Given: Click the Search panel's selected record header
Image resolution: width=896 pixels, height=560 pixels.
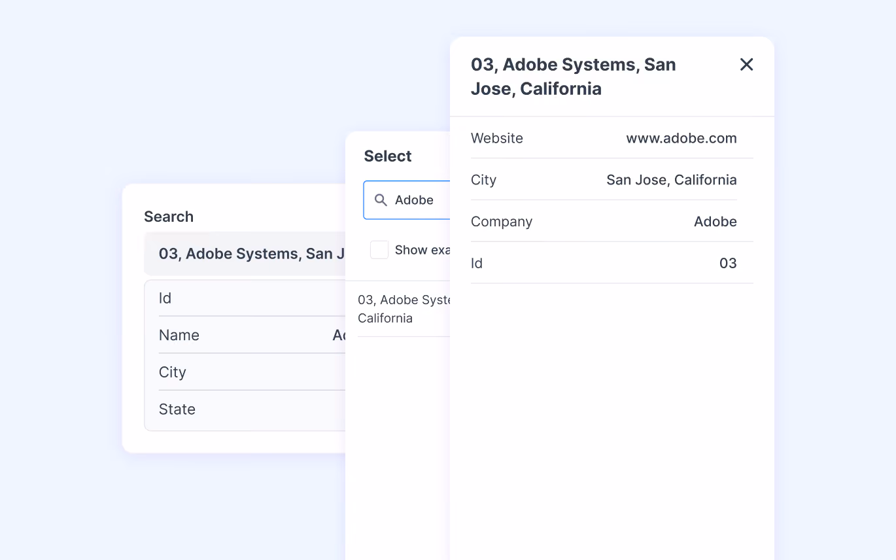Looking at the screenshot, I should tap(245, 254).
